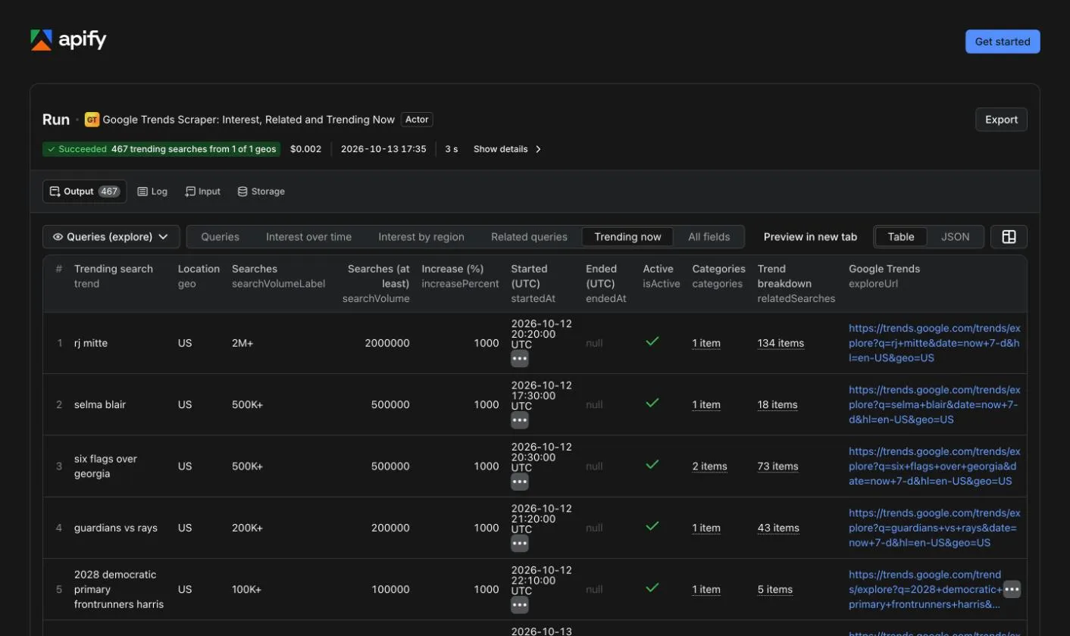
Task: Click the Google Trends Scraper actor icon
Action: point(92,120)
